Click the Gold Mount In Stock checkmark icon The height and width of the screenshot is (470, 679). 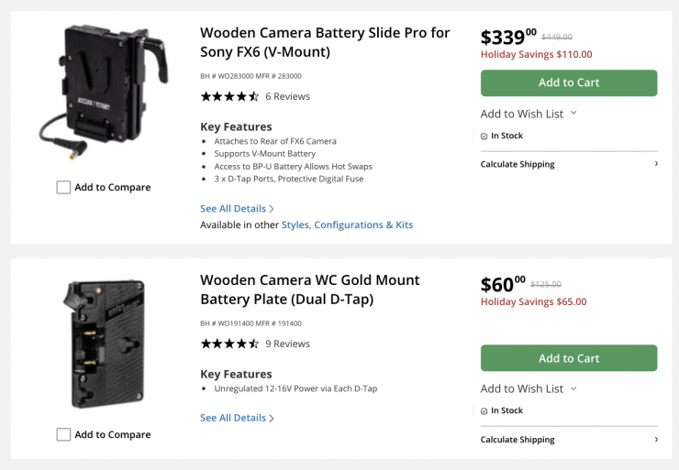point(484,411)
